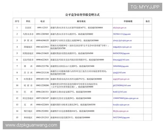Click the 吐鲁番市 unit cell
The height and width of the screenshot is (132, 165).
point(28,79)
